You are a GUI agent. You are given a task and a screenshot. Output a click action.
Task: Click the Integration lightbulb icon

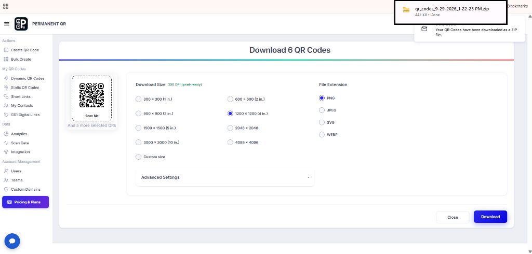(x=6, y=152)
